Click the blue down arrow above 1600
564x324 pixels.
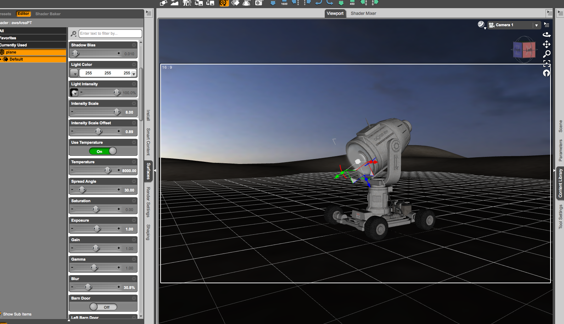[x=273, y=2]
